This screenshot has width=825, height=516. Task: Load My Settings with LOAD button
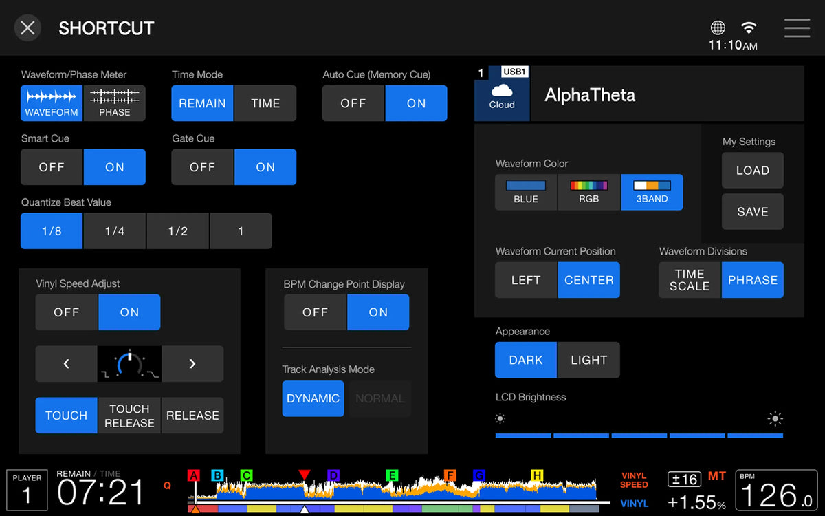click(x=753, y=171)
